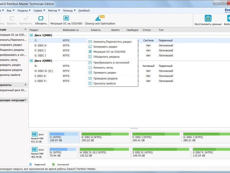Click the Диск2 drive icon in the disk map
This screenshot has width=230, height=173.
34,149
